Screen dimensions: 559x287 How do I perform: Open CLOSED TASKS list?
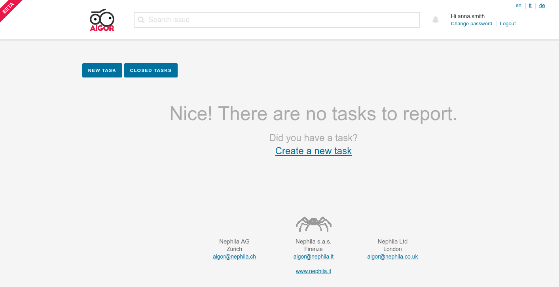point(151,70)
